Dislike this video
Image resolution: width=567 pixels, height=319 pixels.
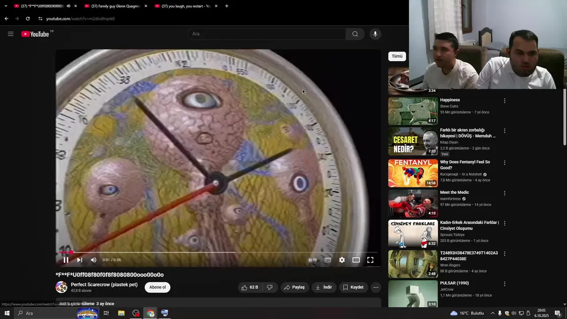[270, 287]
